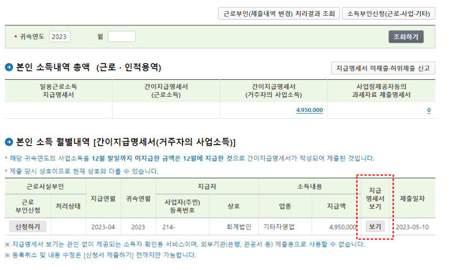
Task: Open the underlined 4,950,000 사업소득 total link
Action: [309, 110]
